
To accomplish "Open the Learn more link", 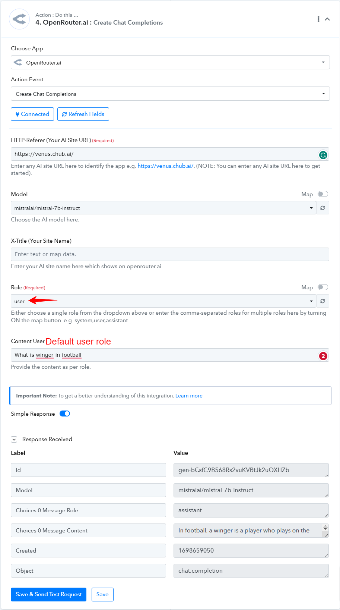I will 189,396.
